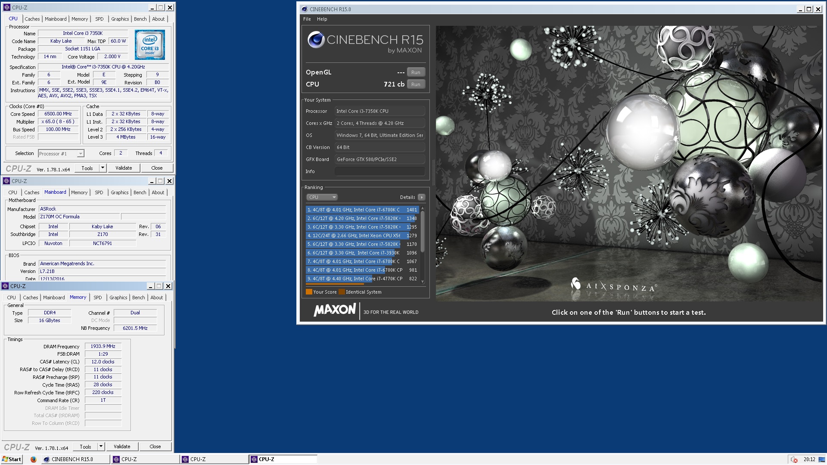This screenshot has width=827, height=465.
Task: Run the OpenGL benchmark
Action: 416,72
